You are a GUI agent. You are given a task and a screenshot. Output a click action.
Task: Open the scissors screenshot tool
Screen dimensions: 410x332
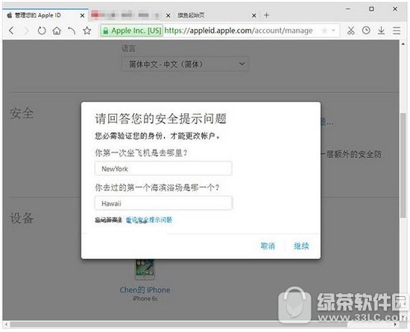click(350, 31)
